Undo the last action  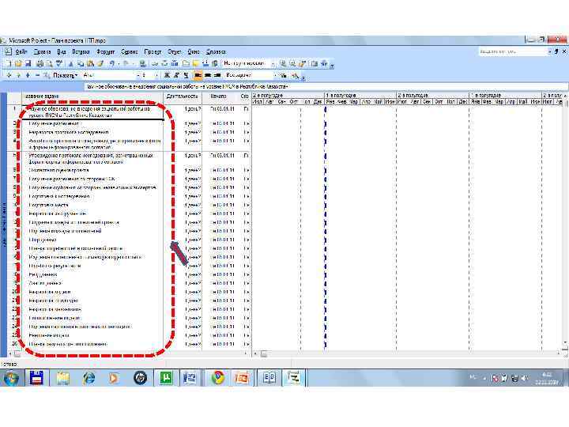112,63
